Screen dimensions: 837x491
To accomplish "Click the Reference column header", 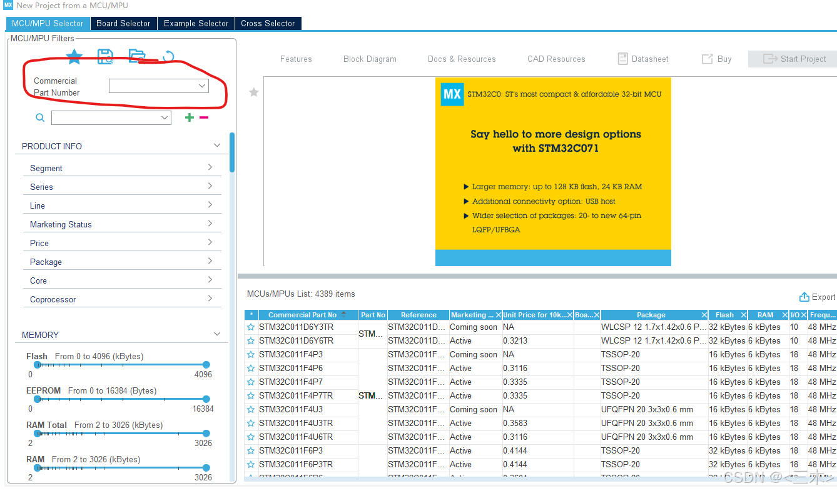I will [418, 315].
